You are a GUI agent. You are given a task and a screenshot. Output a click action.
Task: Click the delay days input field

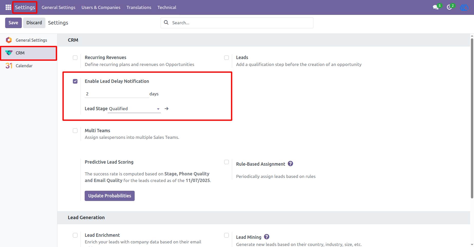[x=117, y=94]
